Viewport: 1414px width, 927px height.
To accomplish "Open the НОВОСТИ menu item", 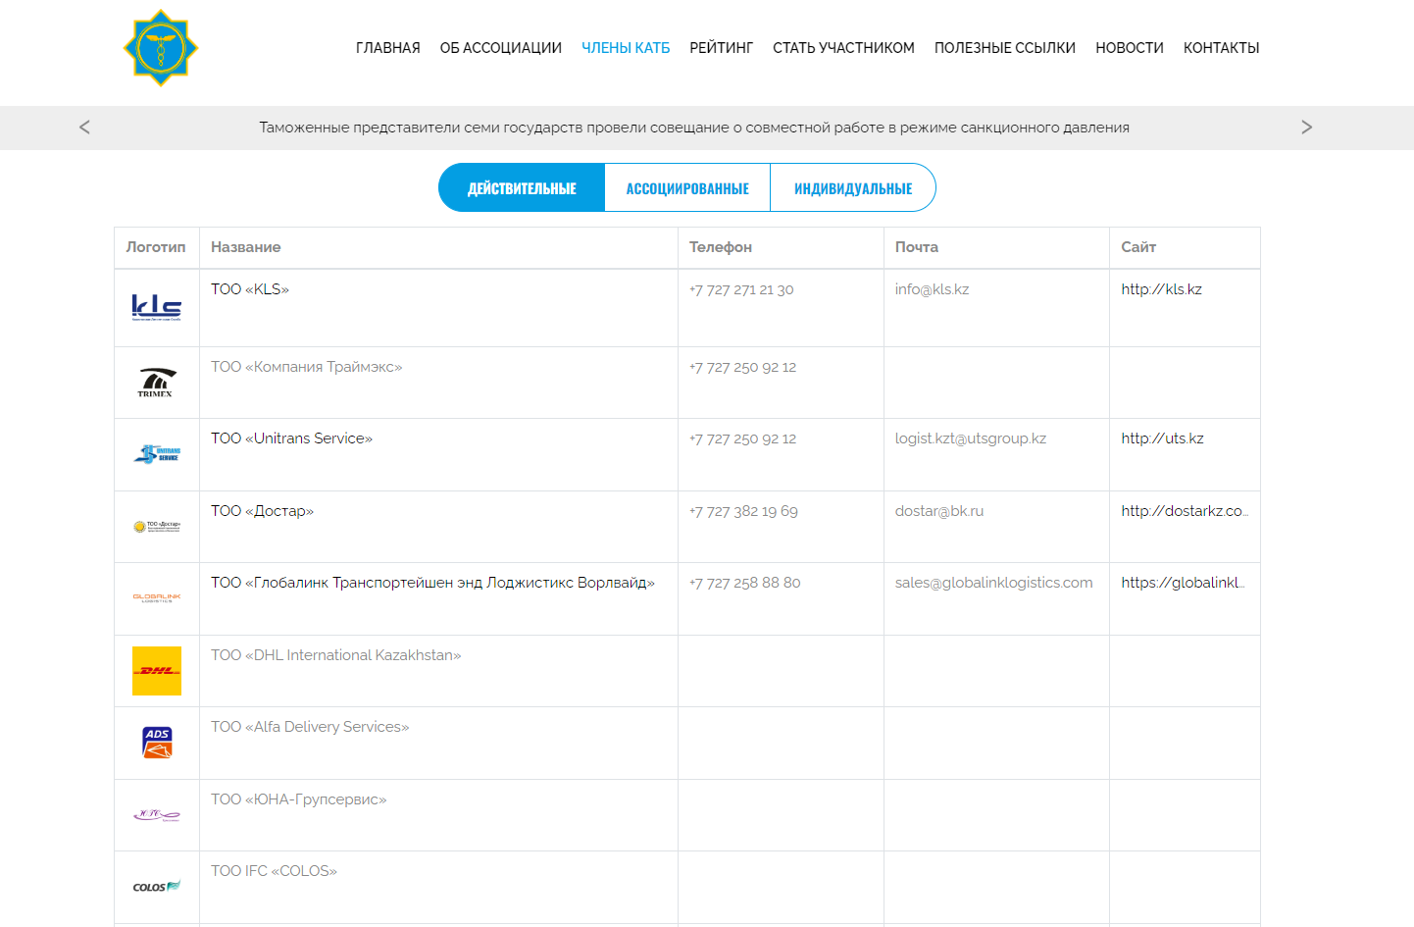I will click(x=1130, y=48).
